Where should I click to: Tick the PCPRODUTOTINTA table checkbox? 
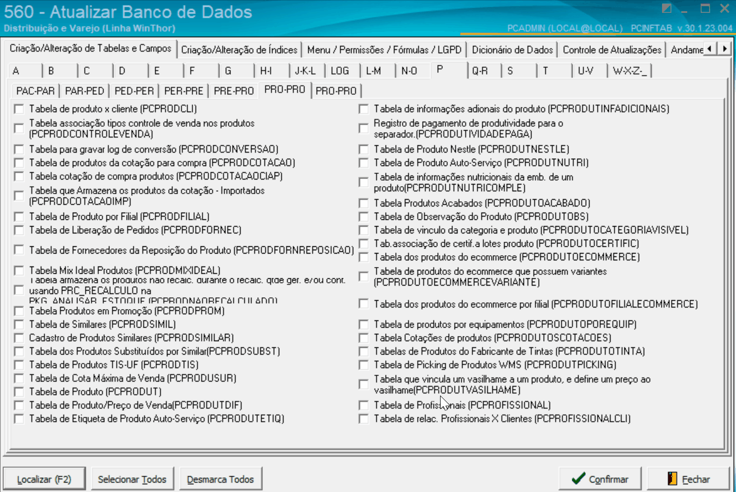[x=364, y=351]
